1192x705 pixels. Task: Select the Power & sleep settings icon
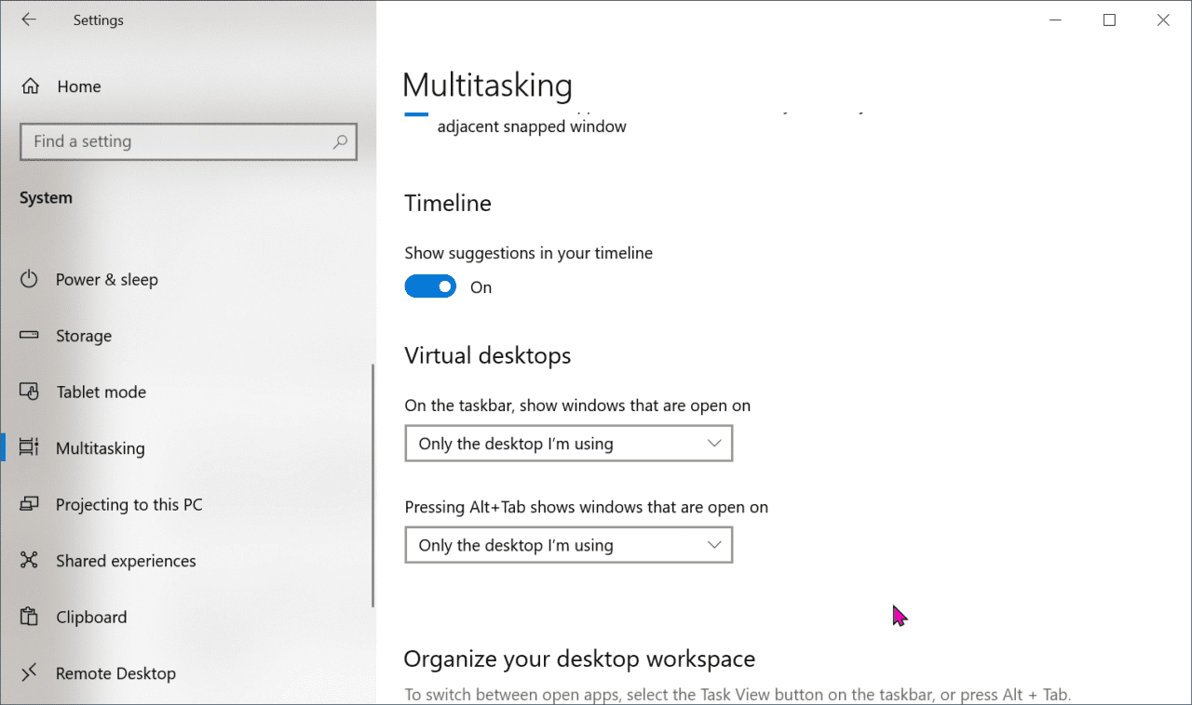click(29, 279)
